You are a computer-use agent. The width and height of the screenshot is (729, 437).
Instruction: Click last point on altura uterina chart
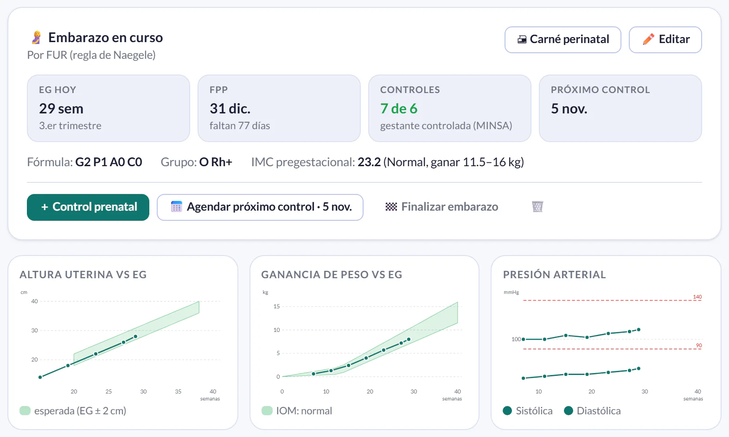tap(135, 337)
